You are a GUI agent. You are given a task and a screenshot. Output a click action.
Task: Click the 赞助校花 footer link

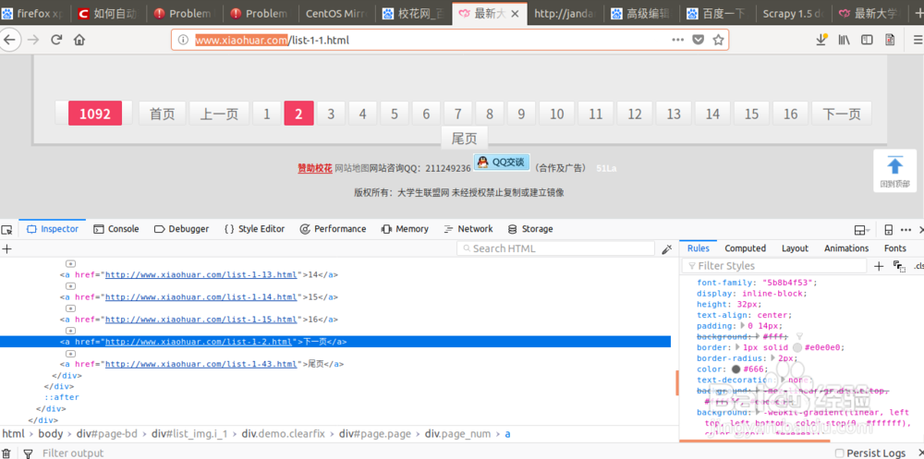(315, 168)
